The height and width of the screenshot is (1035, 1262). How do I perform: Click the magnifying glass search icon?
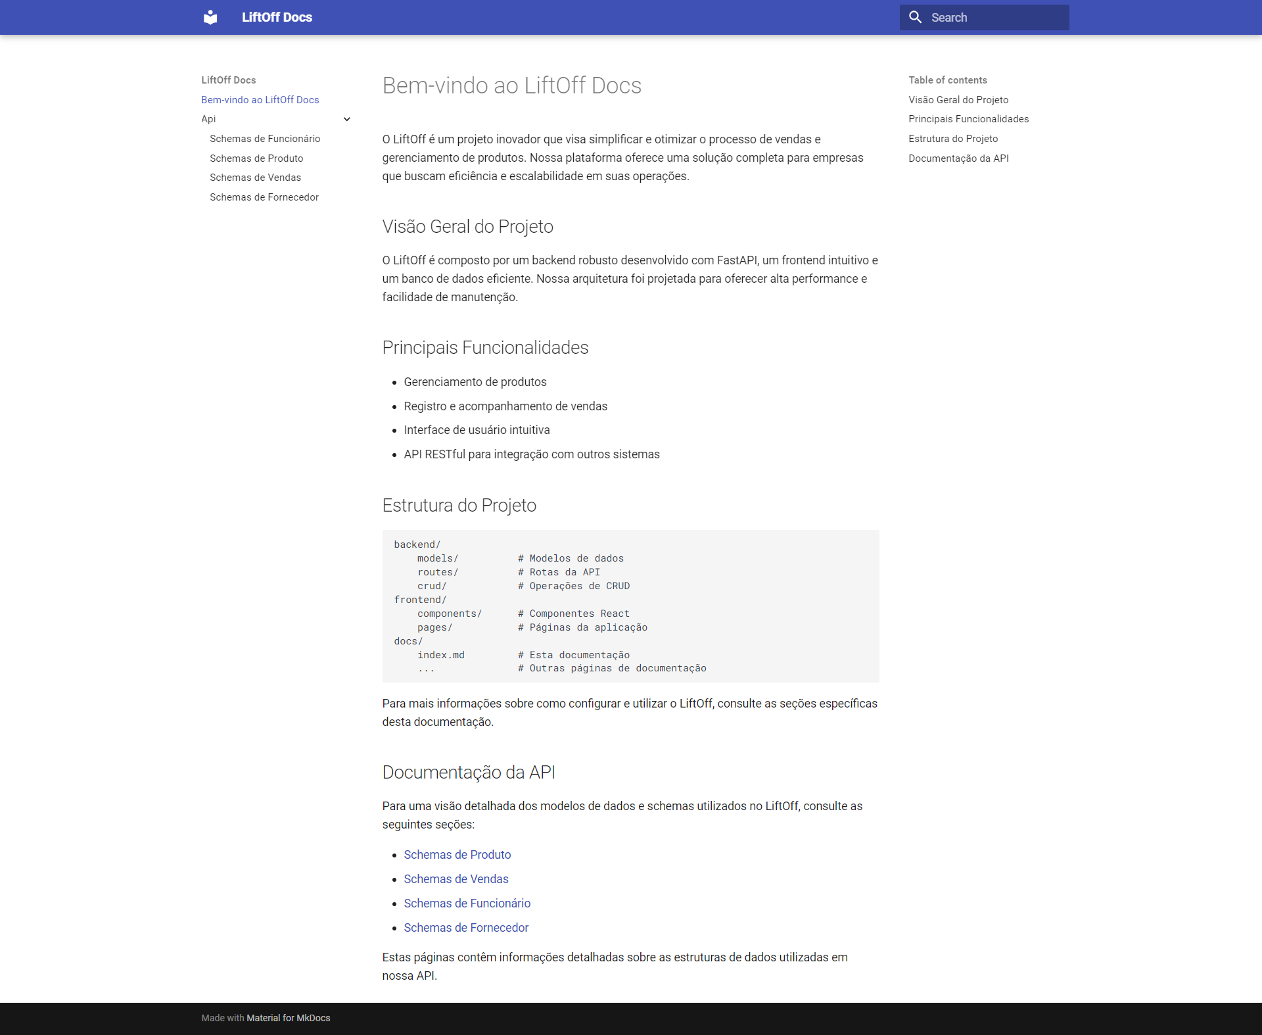(915, 17)
